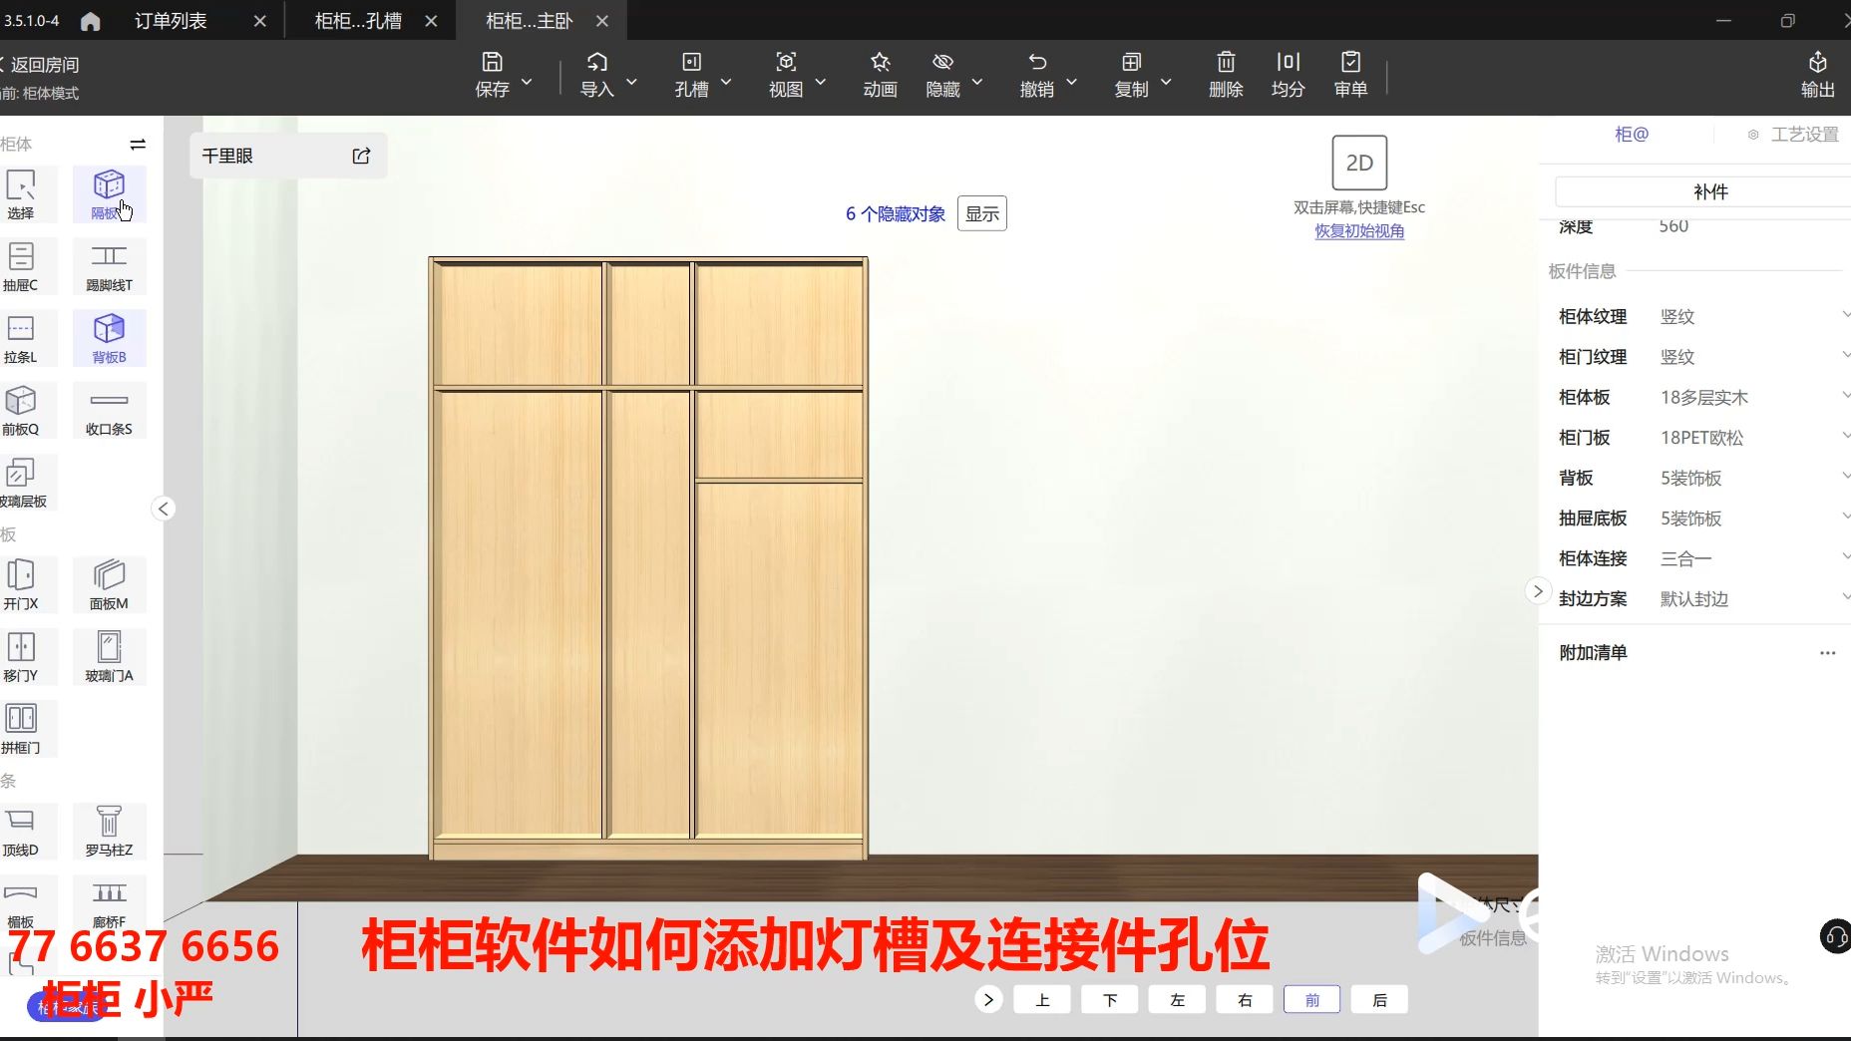Toggle the cabinet panel swap icon
Screen dimensions: 1851x1041
coord(138,145)
